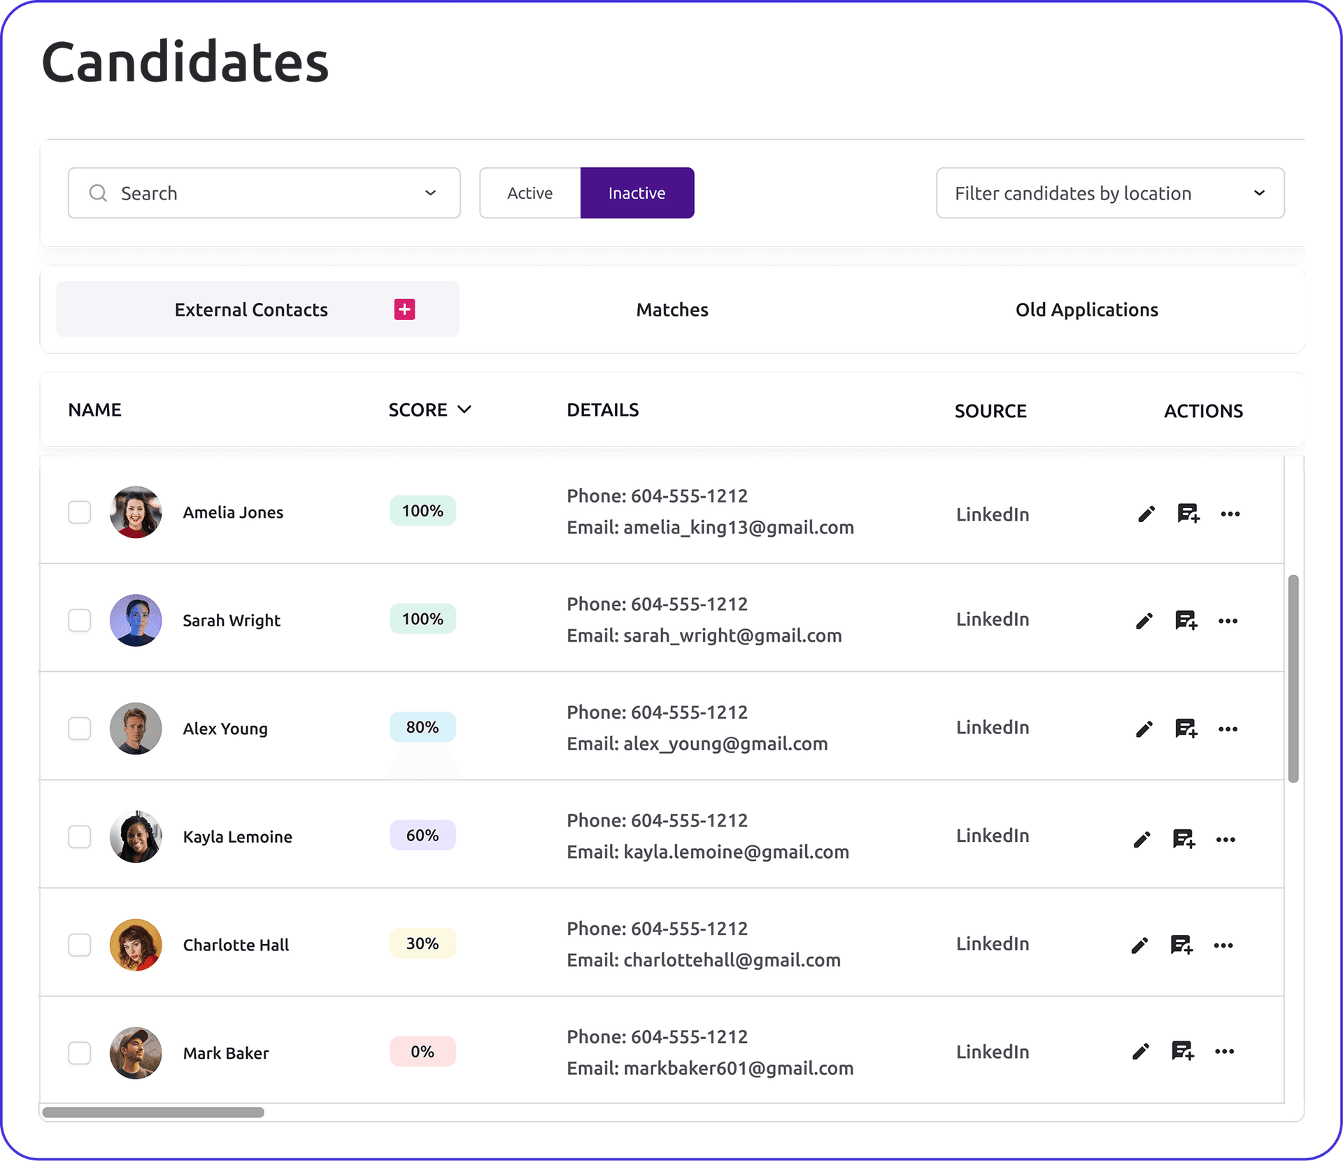Switch to Active candidates
1343x1161 pixels.
coord(530,193)
